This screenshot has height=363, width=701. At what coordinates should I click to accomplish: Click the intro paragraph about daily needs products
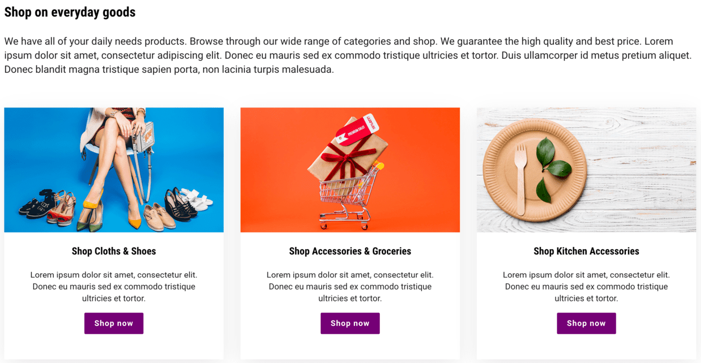(348, 55)
